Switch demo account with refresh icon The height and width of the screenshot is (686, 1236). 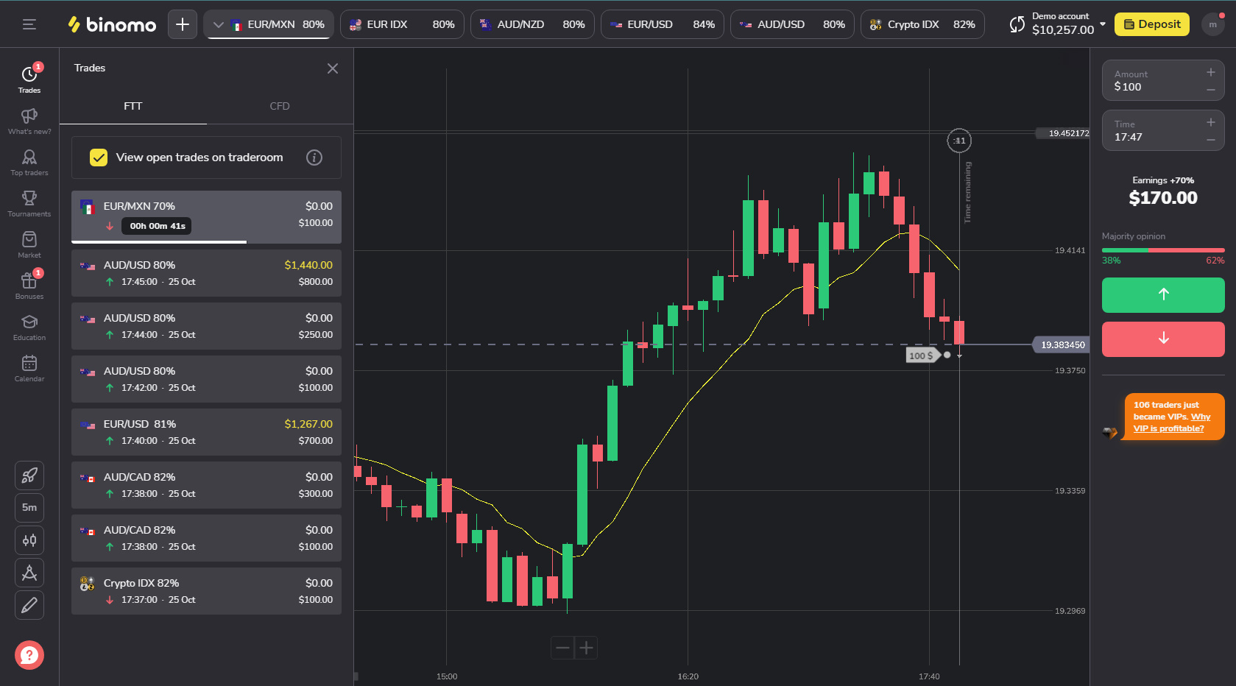[x=1017, y=24]
